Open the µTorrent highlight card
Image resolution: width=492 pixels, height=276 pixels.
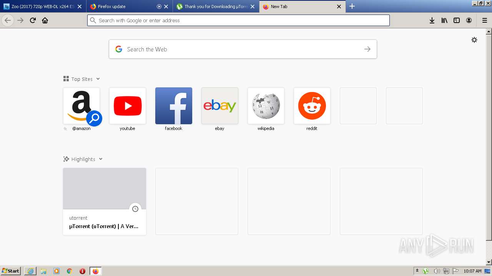tap(105, 201)
